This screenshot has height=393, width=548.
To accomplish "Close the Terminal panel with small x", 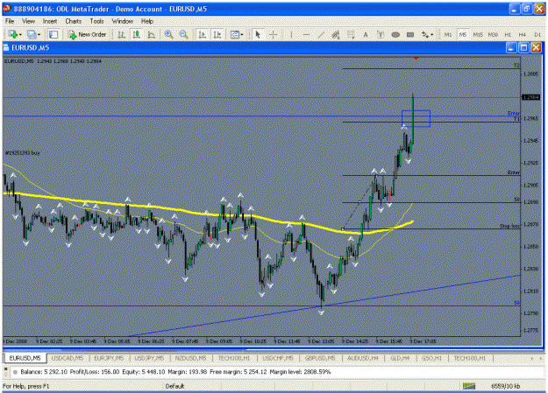I will [x=5, y=368].
